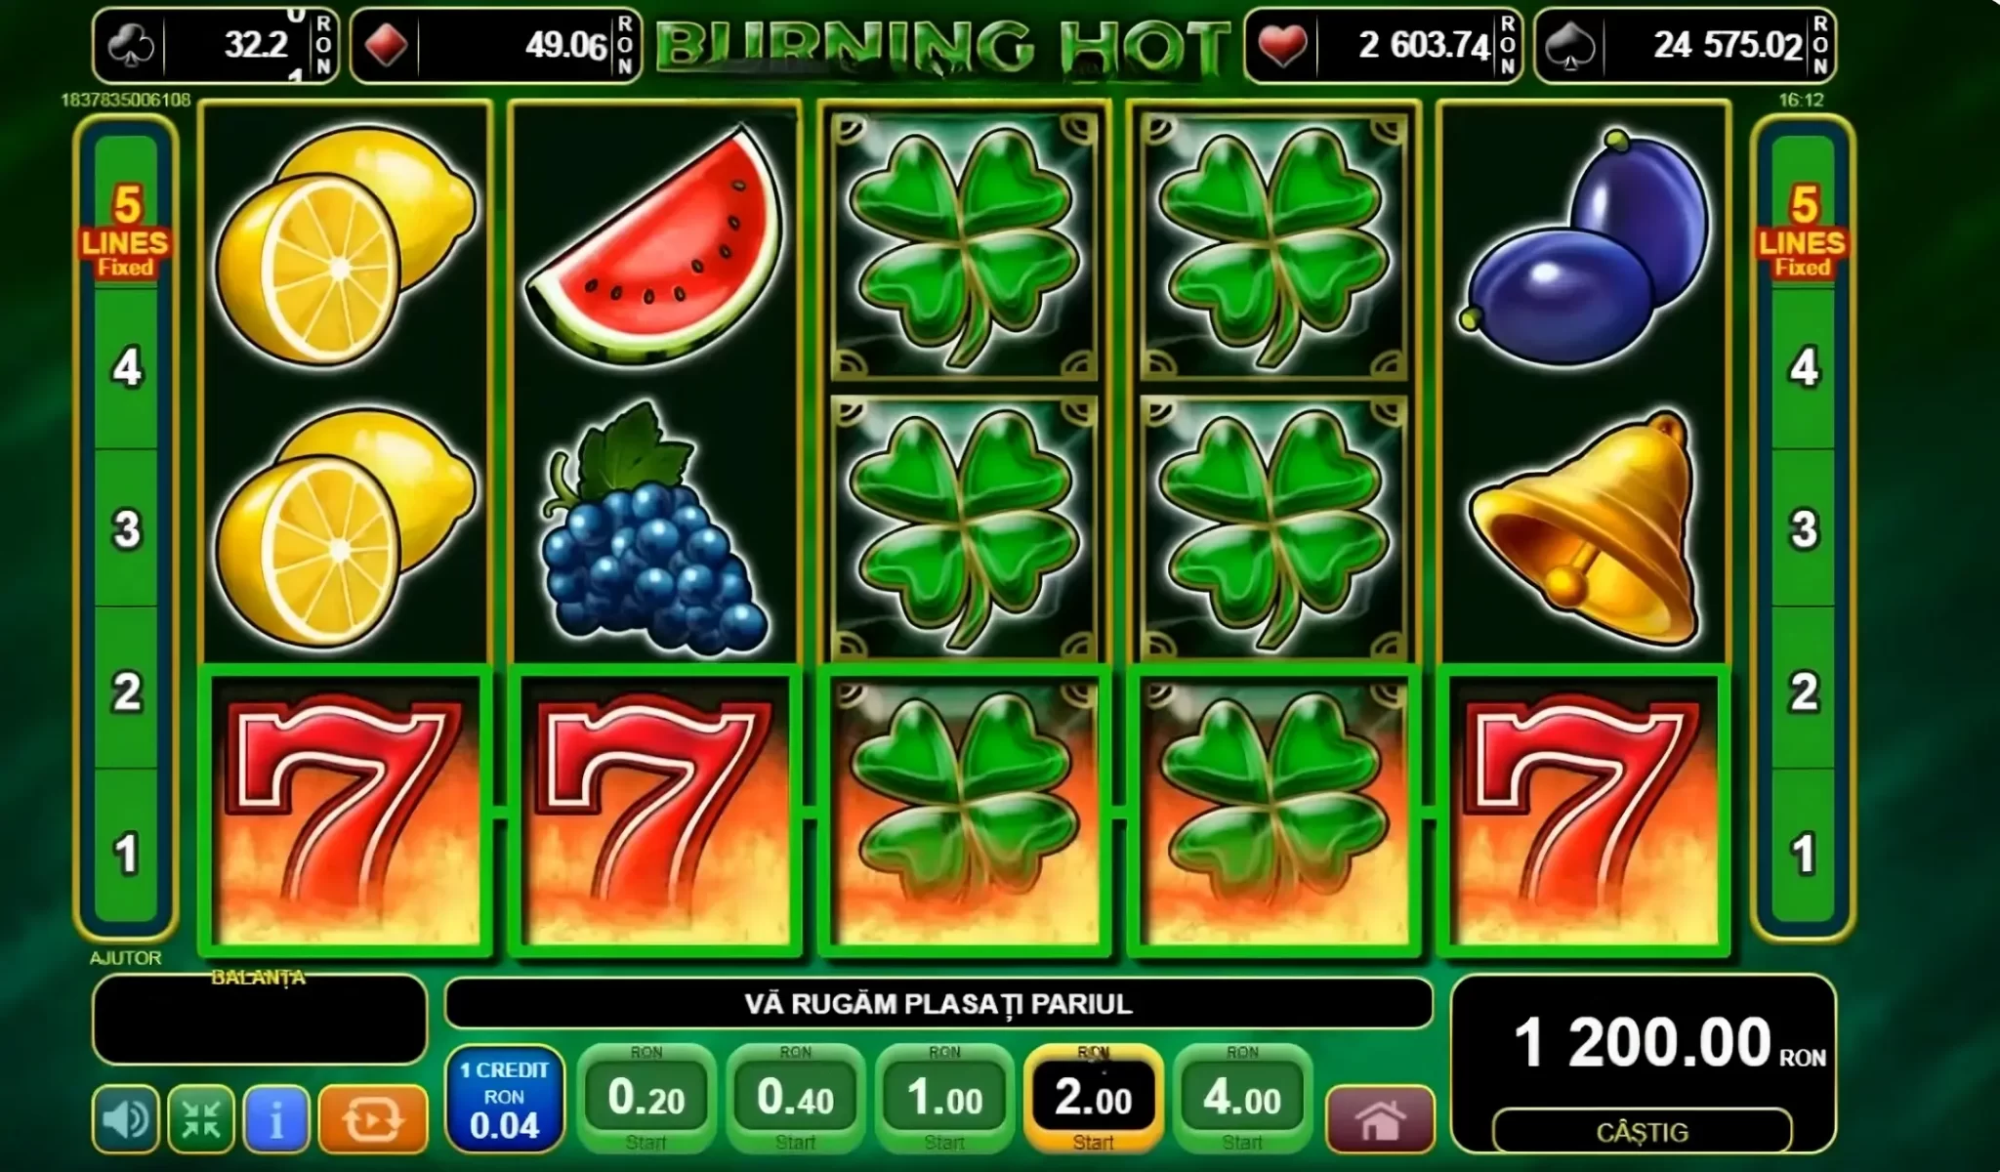Open the clubs jackpot level icon
Viewport: 2000px width, 1172px height.
pos(129,46)
